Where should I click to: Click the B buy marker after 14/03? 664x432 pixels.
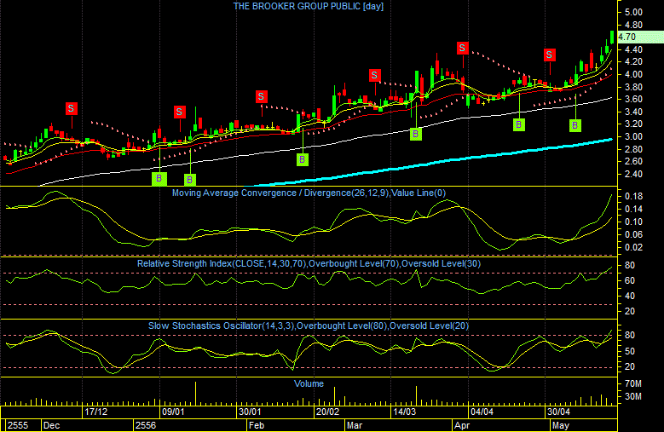(416, 134)
